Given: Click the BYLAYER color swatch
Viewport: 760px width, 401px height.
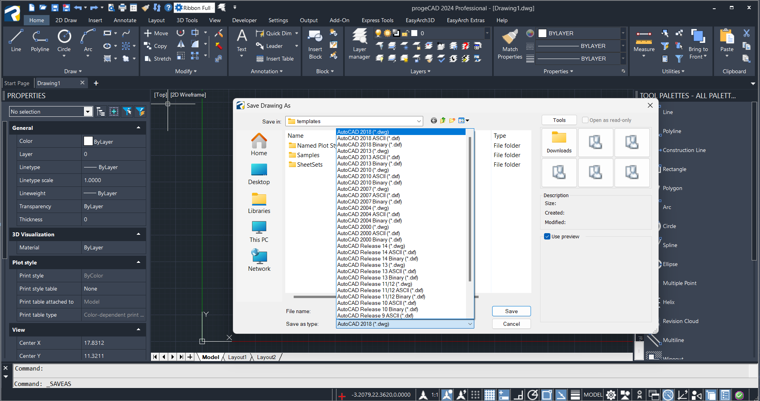Looking at the screenshot, I should click(542, 33).
